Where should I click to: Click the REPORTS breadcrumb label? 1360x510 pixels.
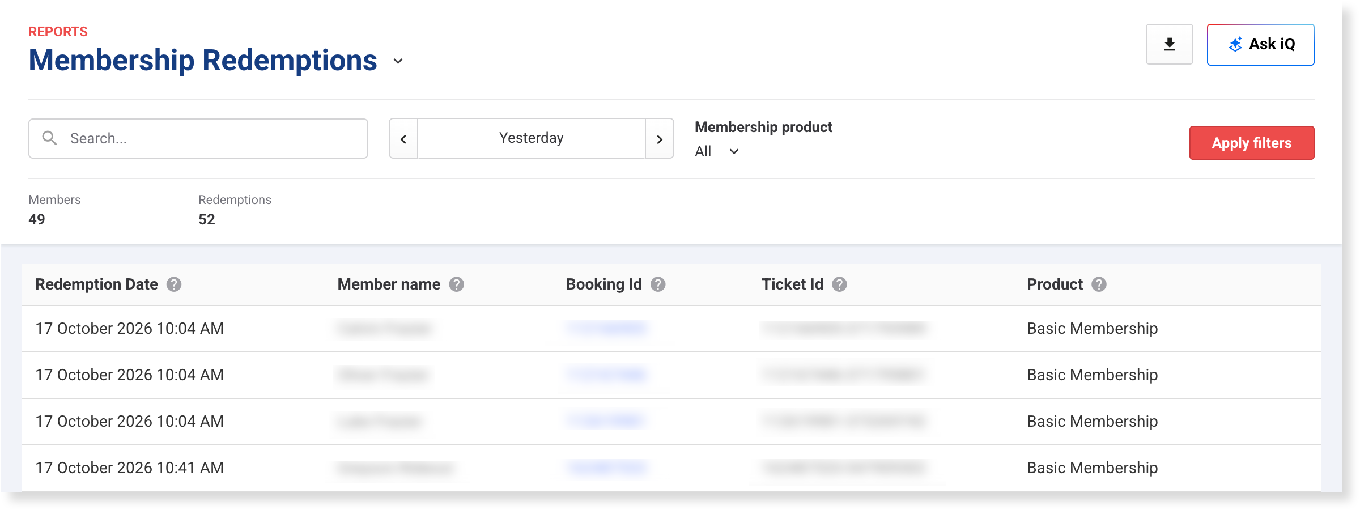pos(58,32)
